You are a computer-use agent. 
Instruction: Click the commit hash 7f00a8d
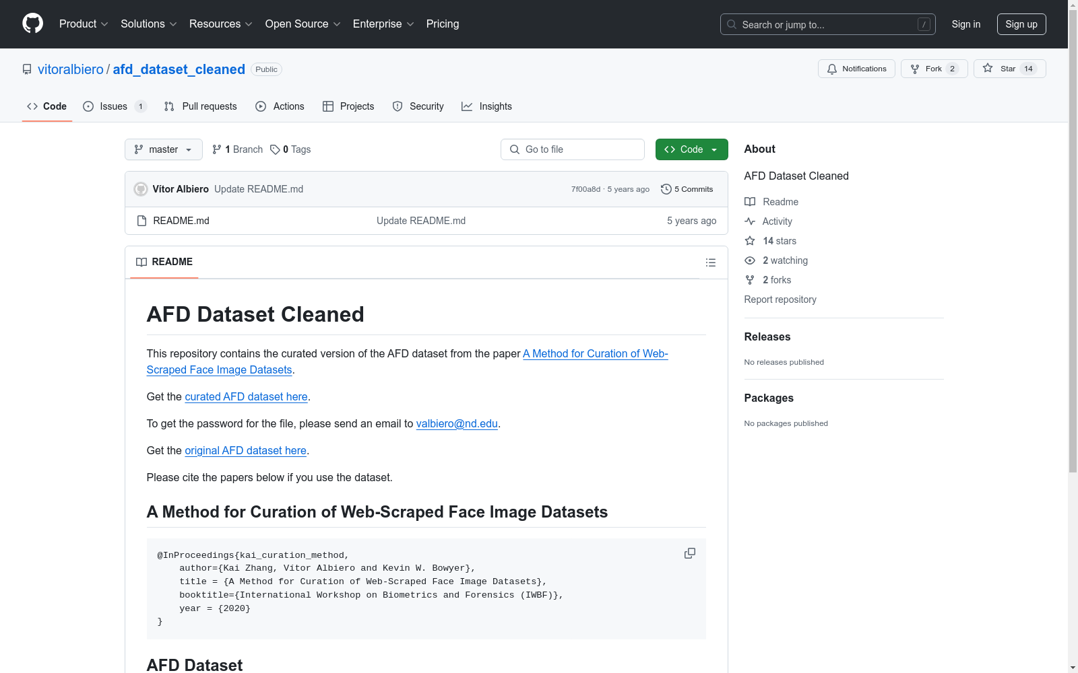point(585,189)
